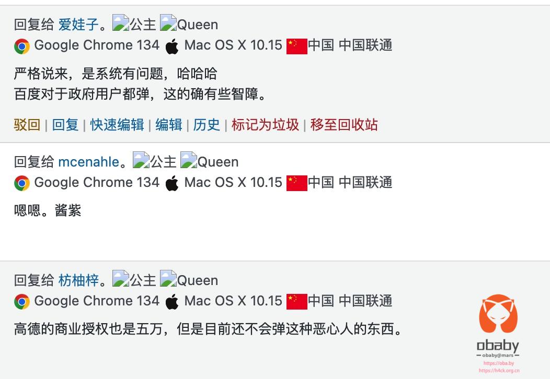Click 回复 to reply to comment
Screen dimensions: 550x379
click(65, 125)
